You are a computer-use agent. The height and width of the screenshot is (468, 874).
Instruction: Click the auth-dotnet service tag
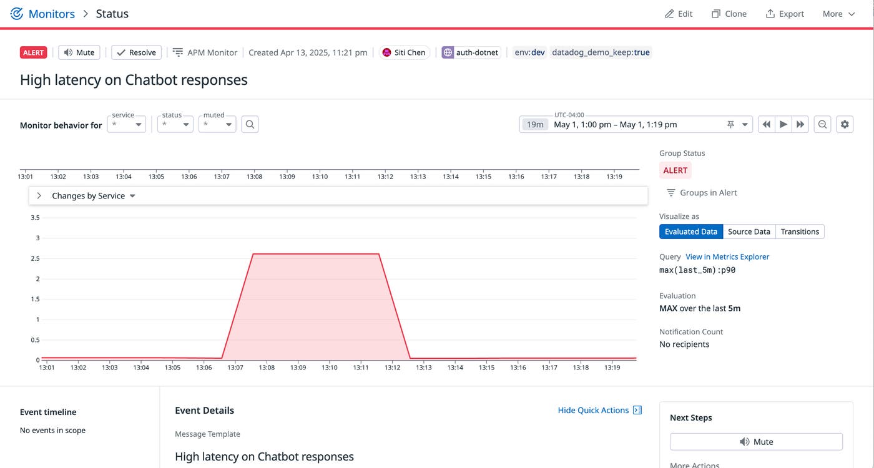(471, 52)
